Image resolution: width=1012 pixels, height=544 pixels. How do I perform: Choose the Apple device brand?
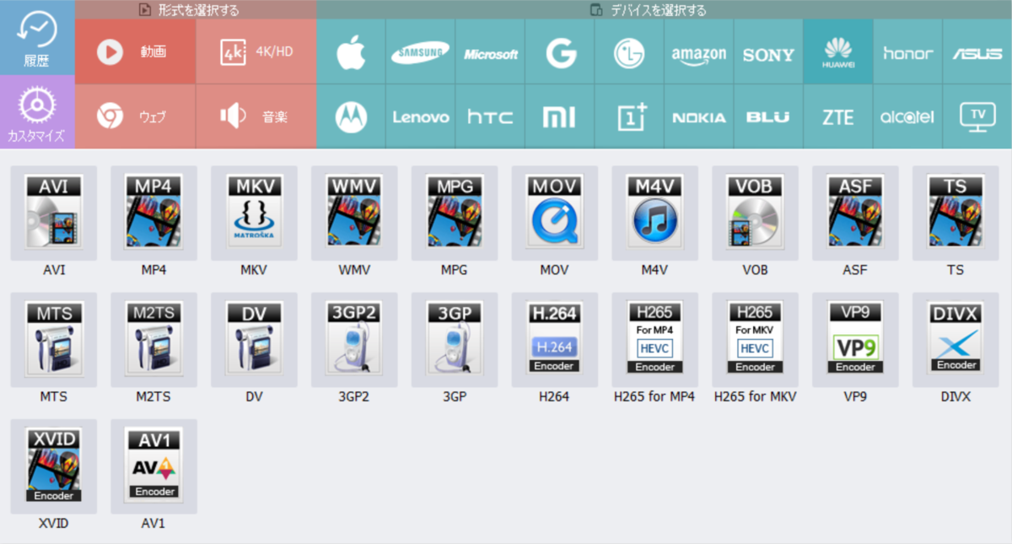(x=352, y=52)
